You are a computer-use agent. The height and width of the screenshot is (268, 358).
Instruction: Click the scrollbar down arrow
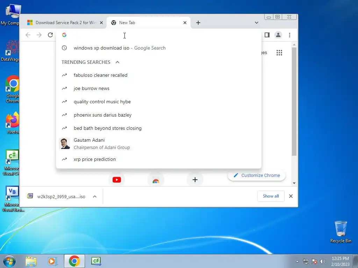[294, 183]
